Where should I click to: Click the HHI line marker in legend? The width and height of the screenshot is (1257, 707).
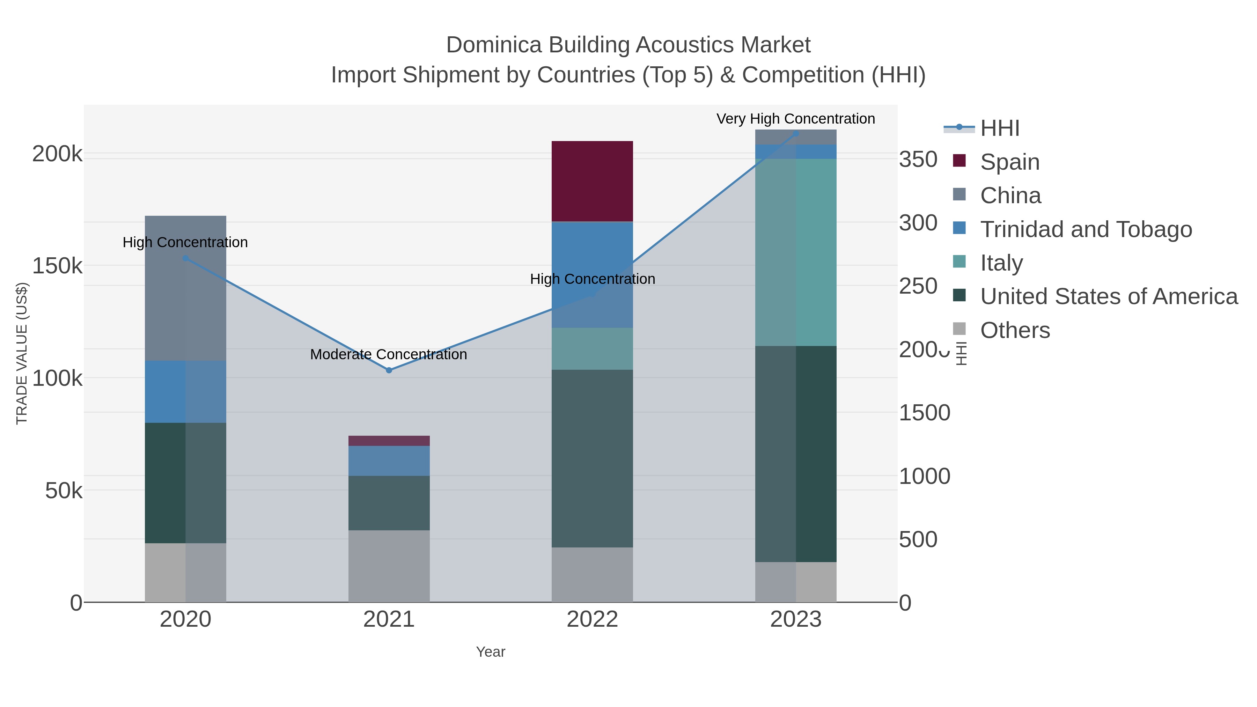959,127
